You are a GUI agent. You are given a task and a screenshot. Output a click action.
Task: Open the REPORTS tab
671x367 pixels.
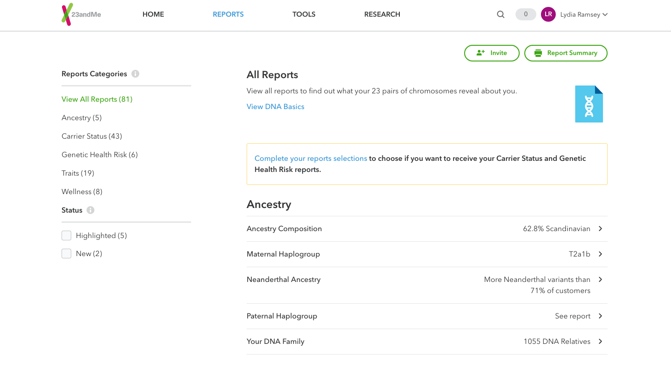pyautogui.click(x=228, y=14)
